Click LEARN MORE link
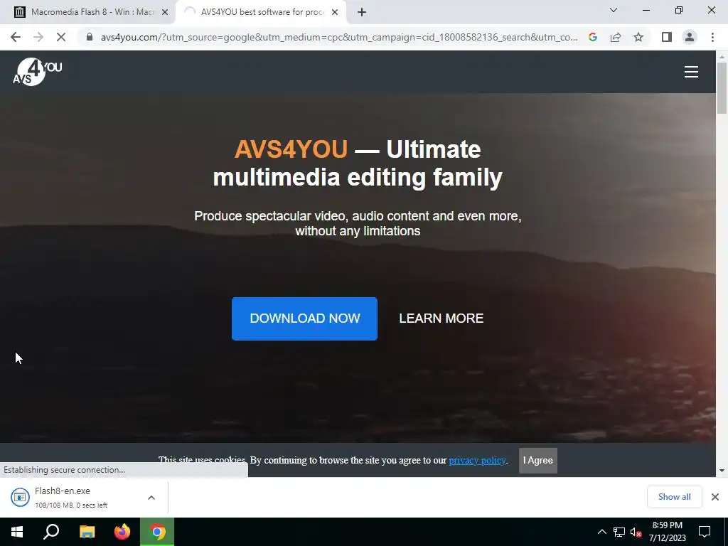728x546 pixels. (x=441, y=318)
